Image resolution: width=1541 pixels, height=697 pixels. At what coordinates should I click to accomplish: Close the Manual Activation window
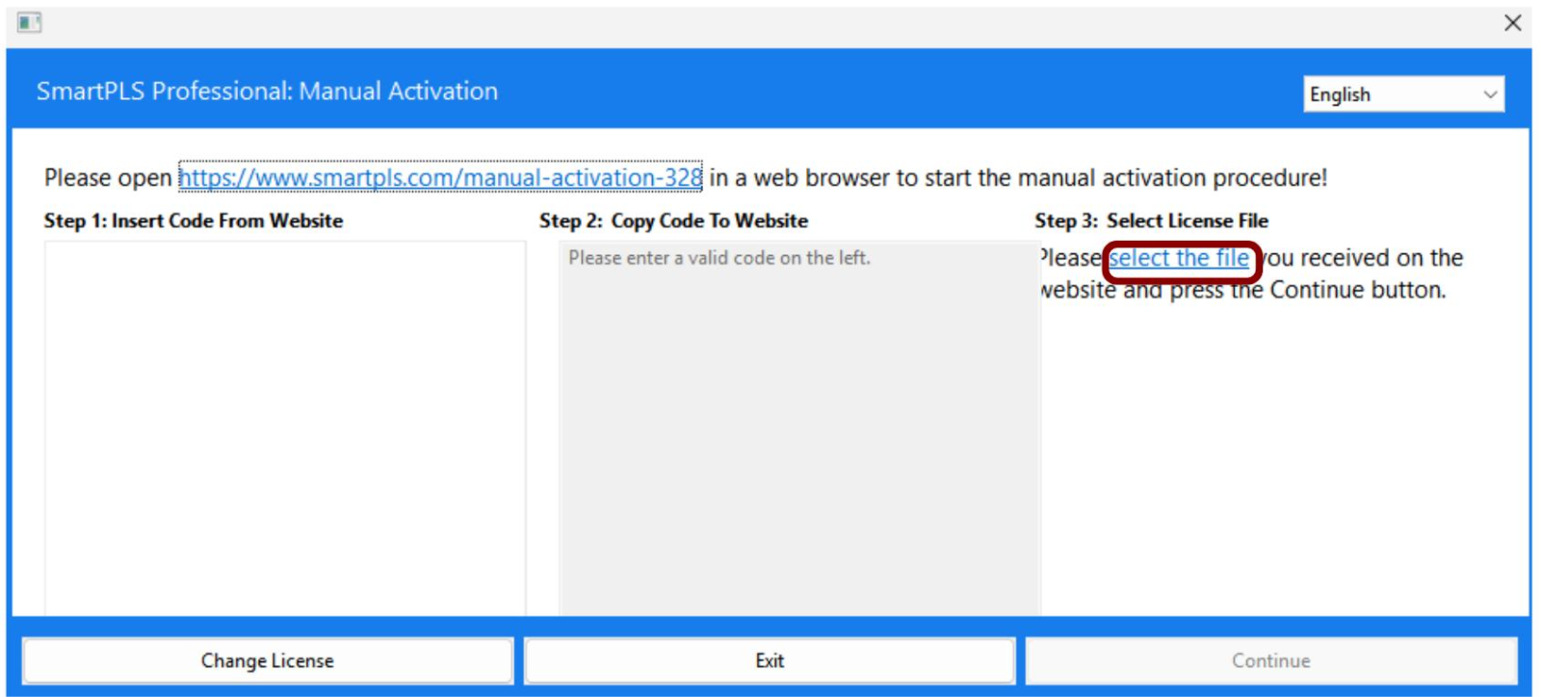pyautogui.click(x=1512, y=22)
